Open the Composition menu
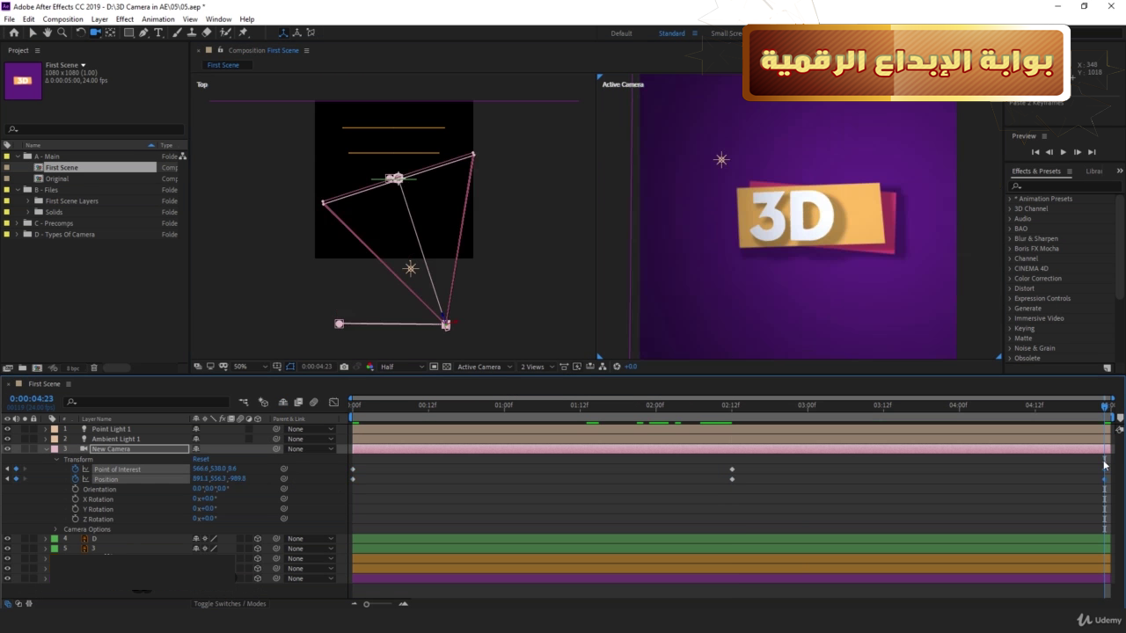The height and width of the screenshot is (633, 1126). [x=62, y=18]
